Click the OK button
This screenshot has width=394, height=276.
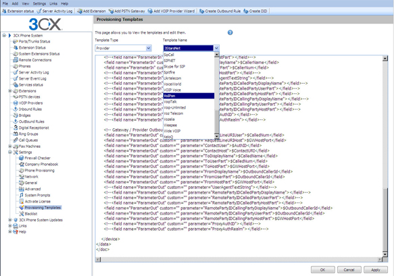pos(322,270)
